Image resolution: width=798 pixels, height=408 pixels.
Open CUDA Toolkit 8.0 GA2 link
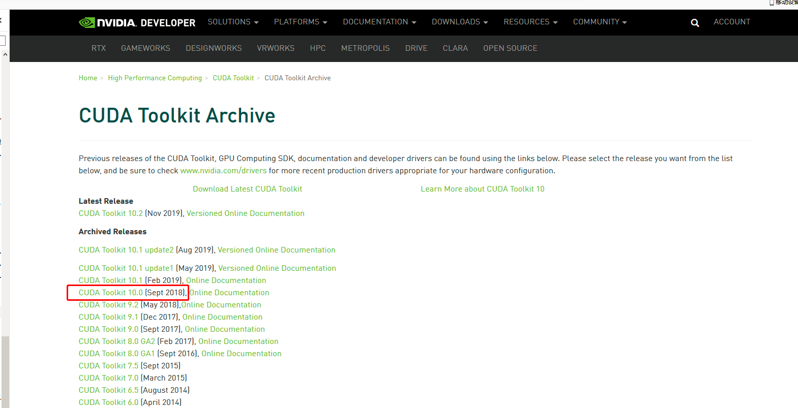[117, 341]
